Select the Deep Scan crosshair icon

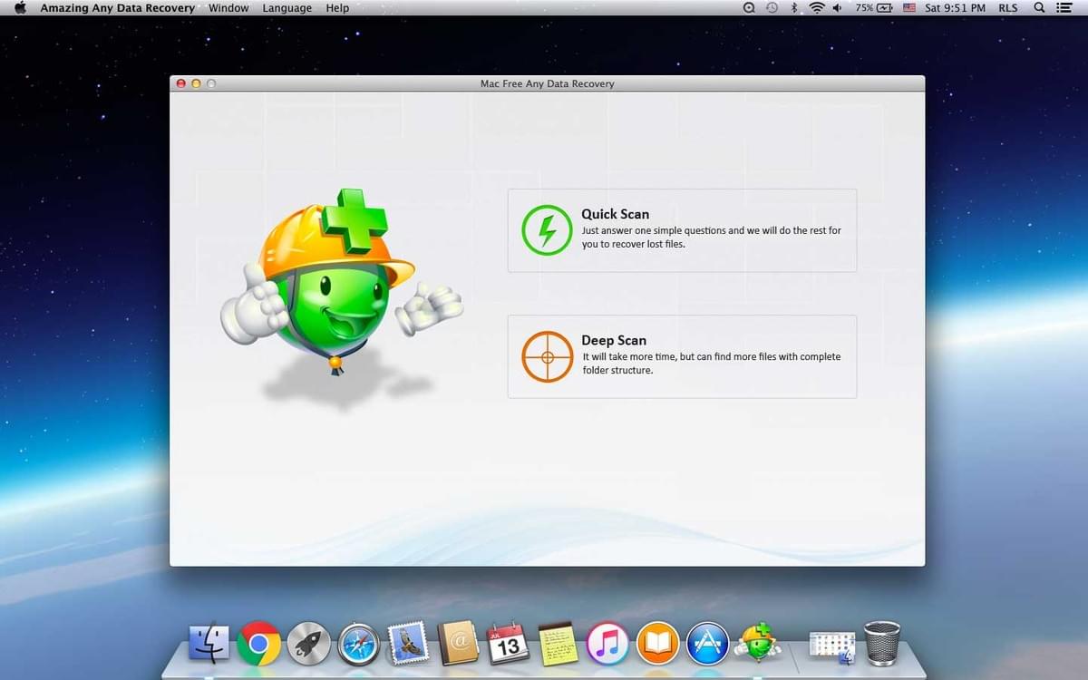coord(547,356)
